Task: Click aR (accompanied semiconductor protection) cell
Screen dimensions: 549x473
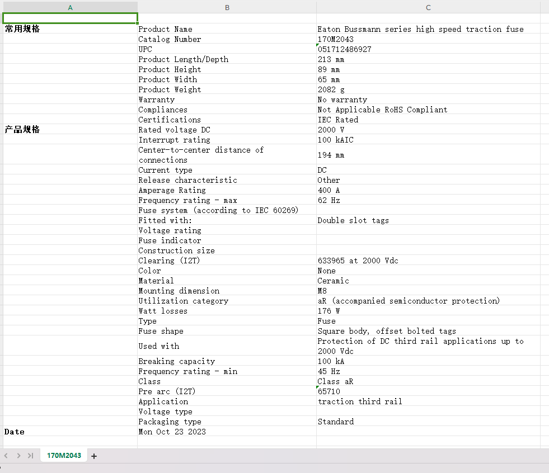Action: (x=428, y=301)
